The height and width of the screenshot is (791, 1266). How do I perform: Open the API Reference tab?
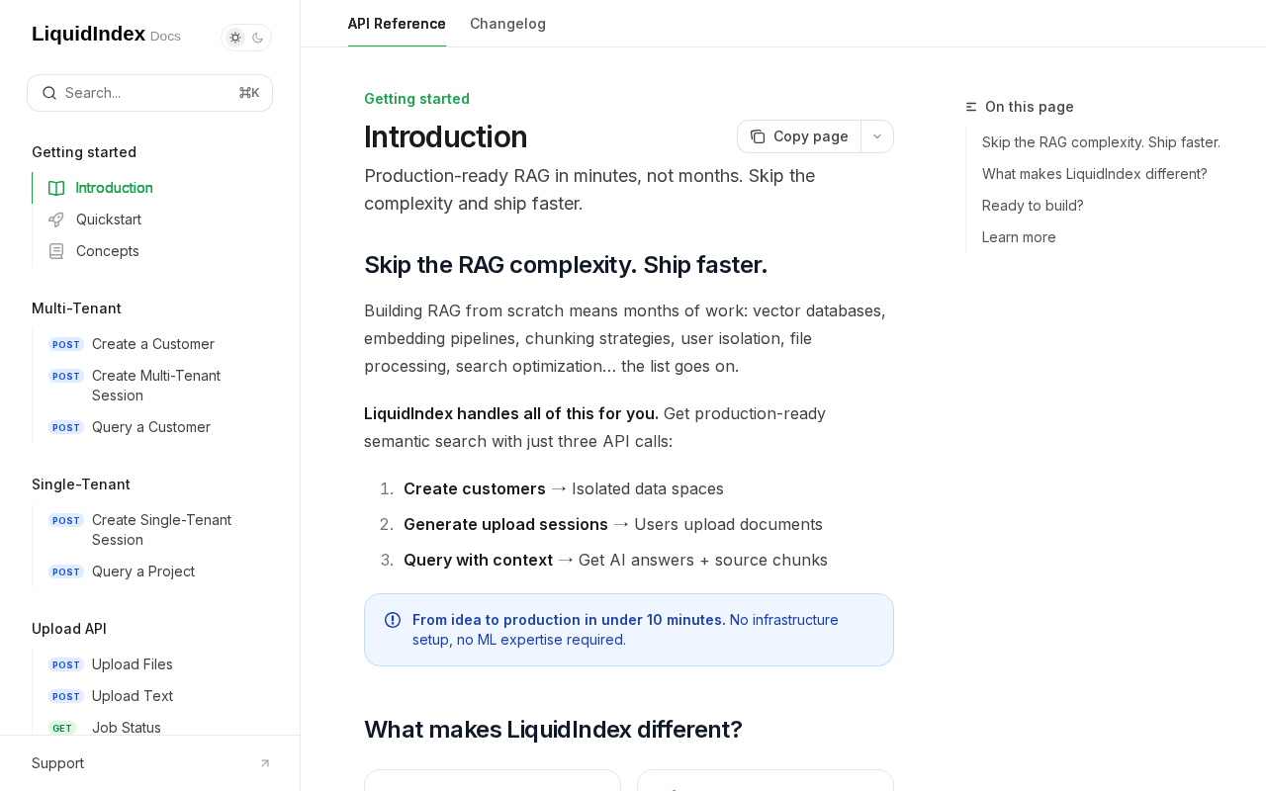[397, 24]
